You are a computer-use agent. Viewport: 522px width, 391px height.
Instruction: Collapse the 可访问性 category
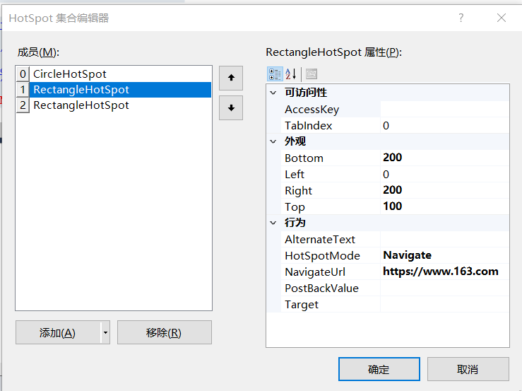(x=273, y=93)
